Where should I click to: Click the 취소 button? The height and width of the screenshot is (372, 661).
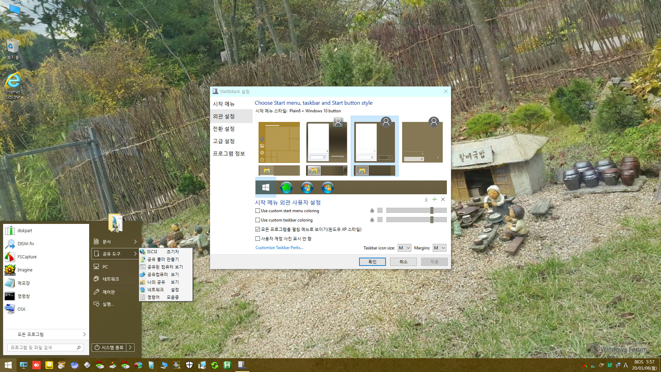click(x=403, y=262)
